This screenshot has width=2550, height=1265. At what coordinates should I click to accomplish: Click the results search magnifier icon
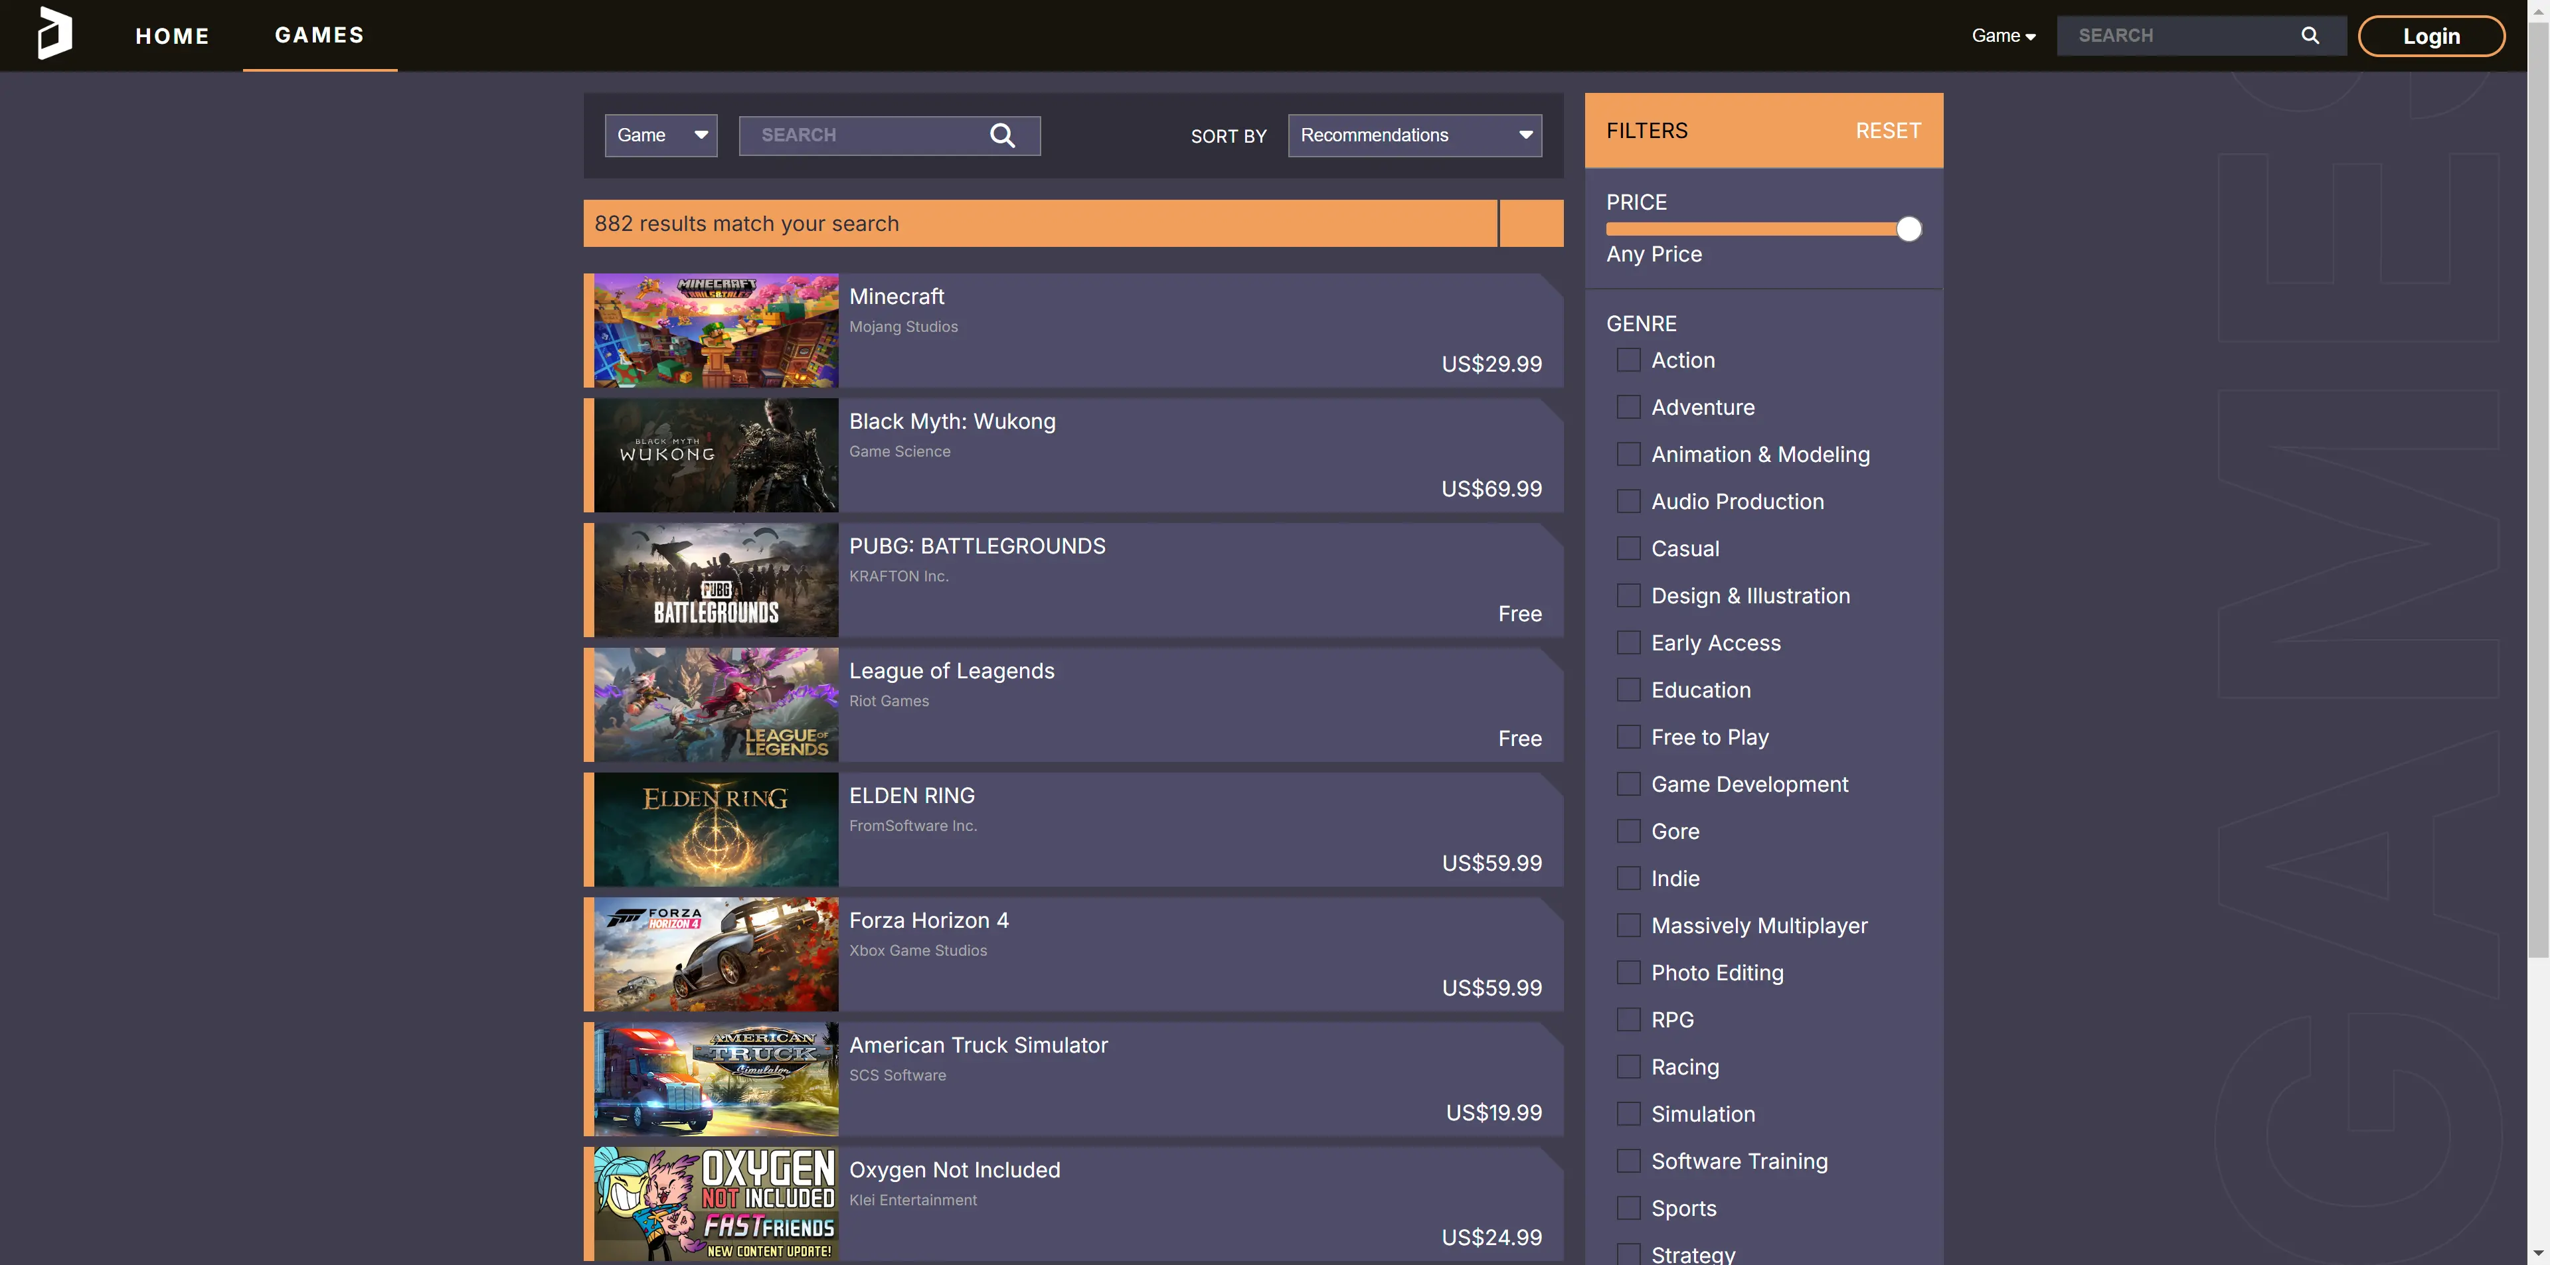1002,135
